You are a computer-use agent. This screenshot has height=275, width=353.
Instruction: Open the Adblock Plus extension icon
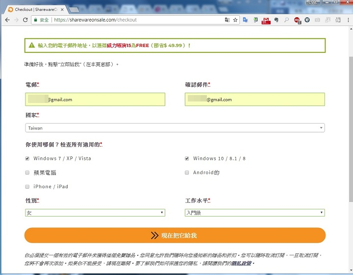297,20
